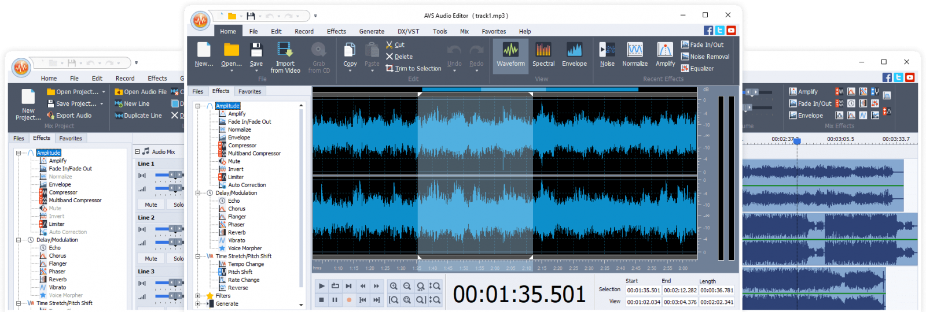
Task: Open the Copy dropdown arrow
Action: coord(350,70)
